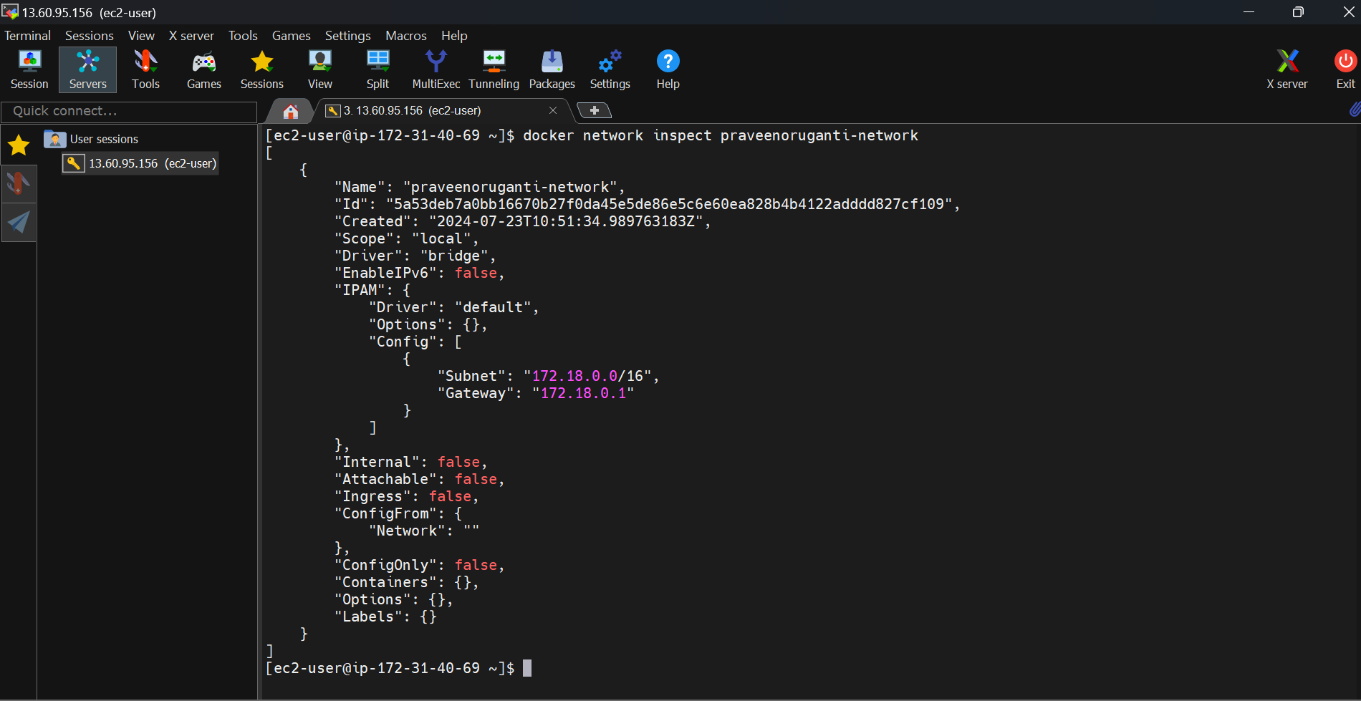Click the paperclip attach icon
Screen dimensions: 1361x701
(x=1354, y=109)
